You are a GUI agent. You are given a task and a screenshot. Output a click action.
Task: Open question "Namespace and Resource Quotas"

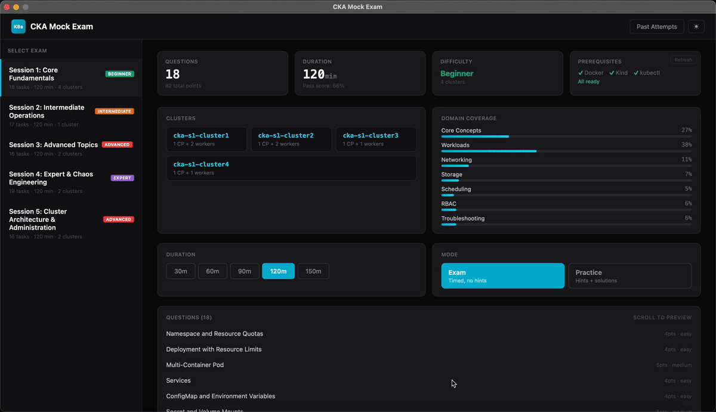point(429,334)
